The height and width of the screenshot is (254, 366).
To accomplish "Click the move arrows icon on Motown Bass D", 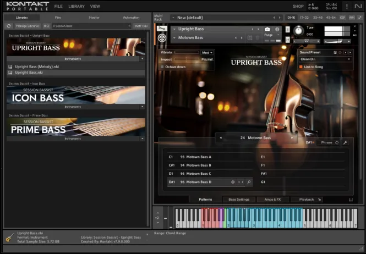I will (233, 182).
